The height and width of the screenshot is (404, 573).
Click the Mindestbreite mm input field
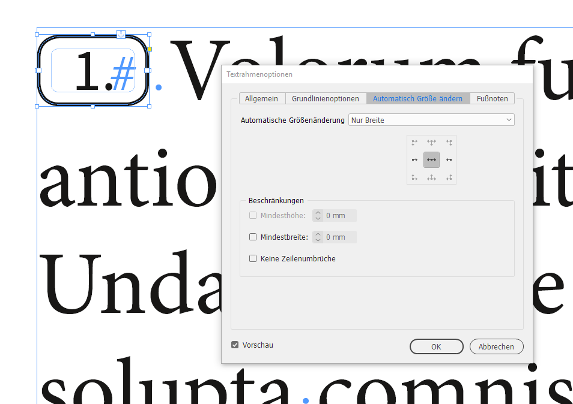click(340, 237)
